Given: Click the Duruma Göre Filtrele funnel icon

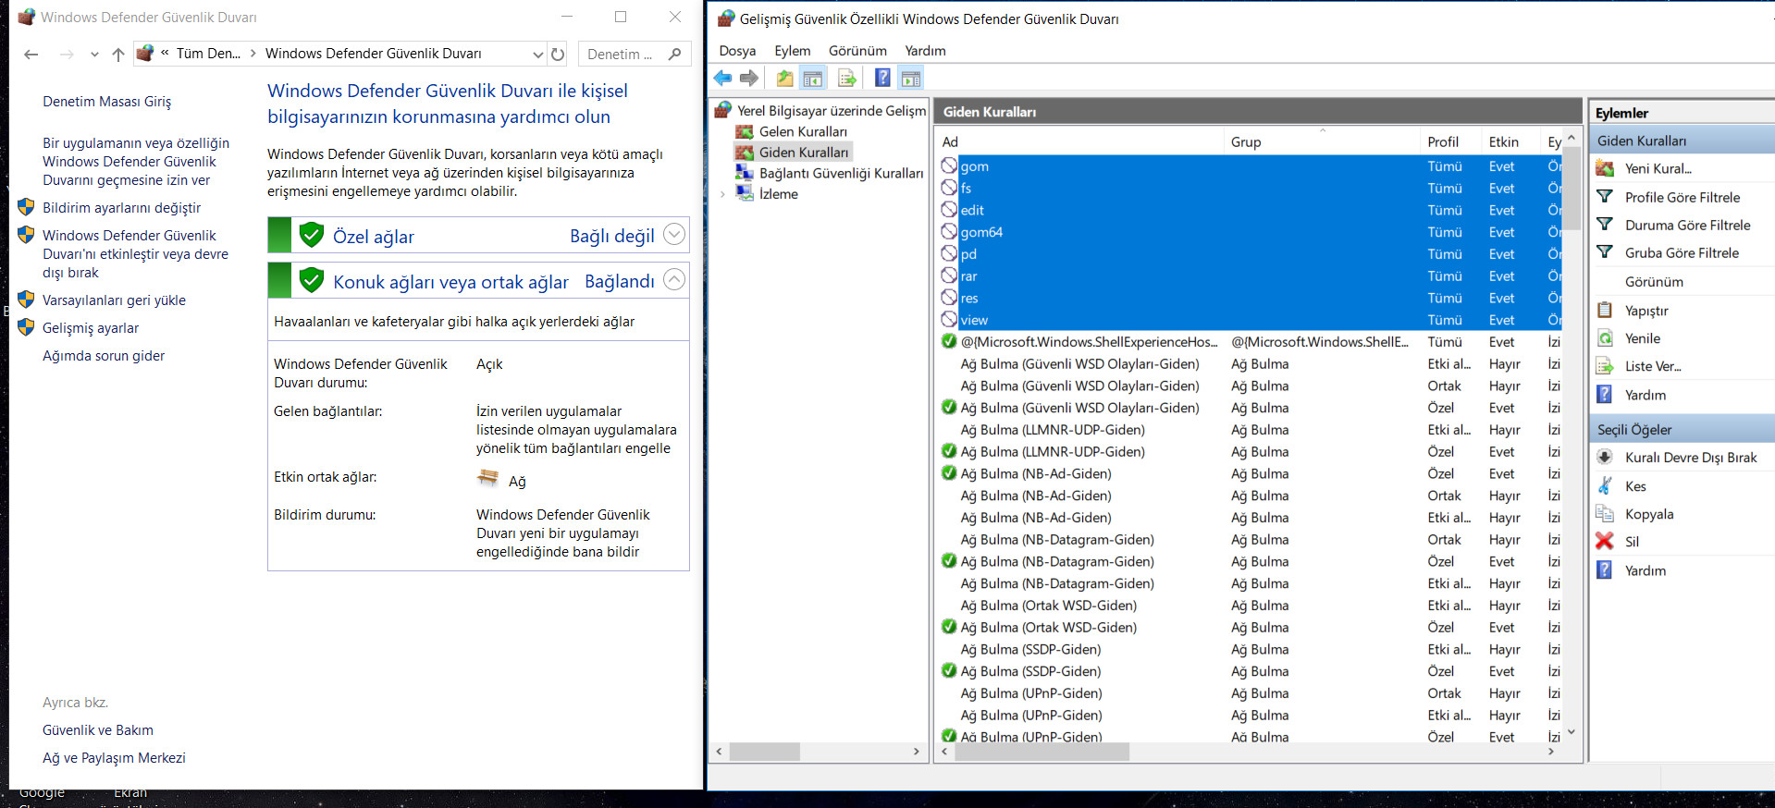Looking at the screenshot, I should (1605, 225).
